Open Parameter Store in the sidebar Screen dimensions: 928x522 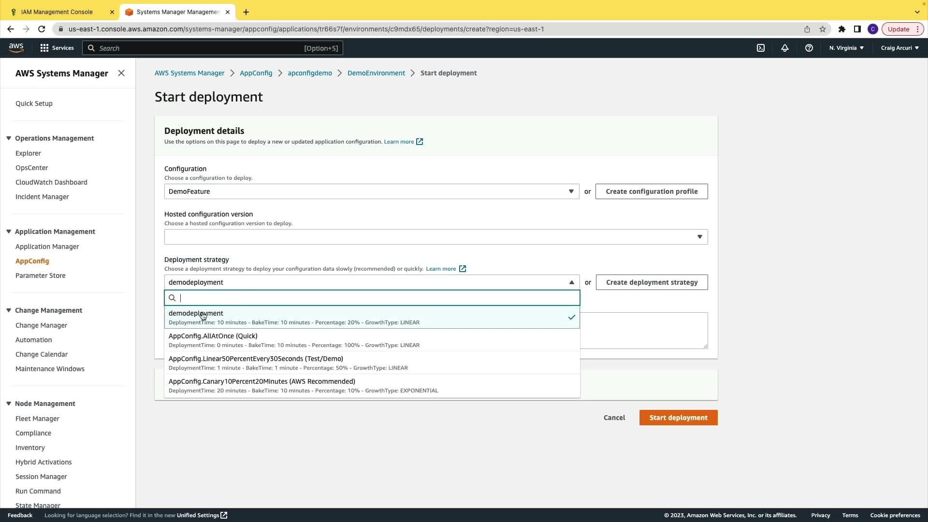[x=40, y=275]
